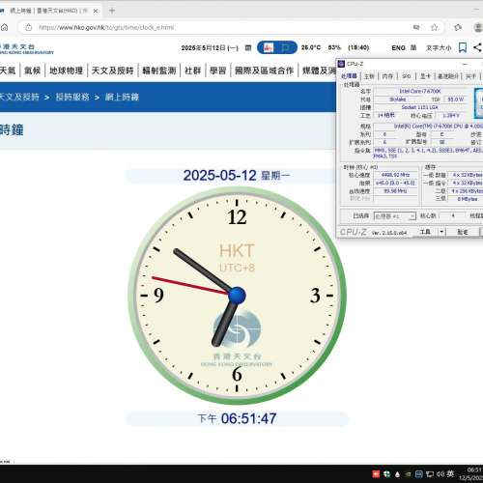
Task: Click the Skylake codename field
Action: point(398,99)
